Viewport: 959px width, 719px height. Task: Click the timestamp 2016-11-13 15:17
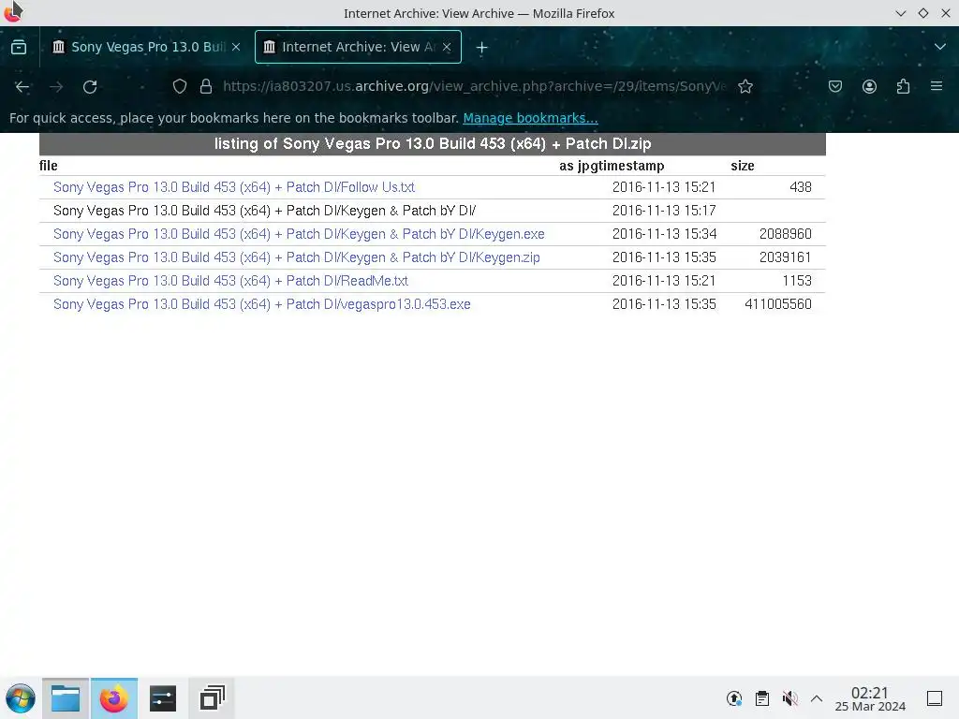point(664,211)
